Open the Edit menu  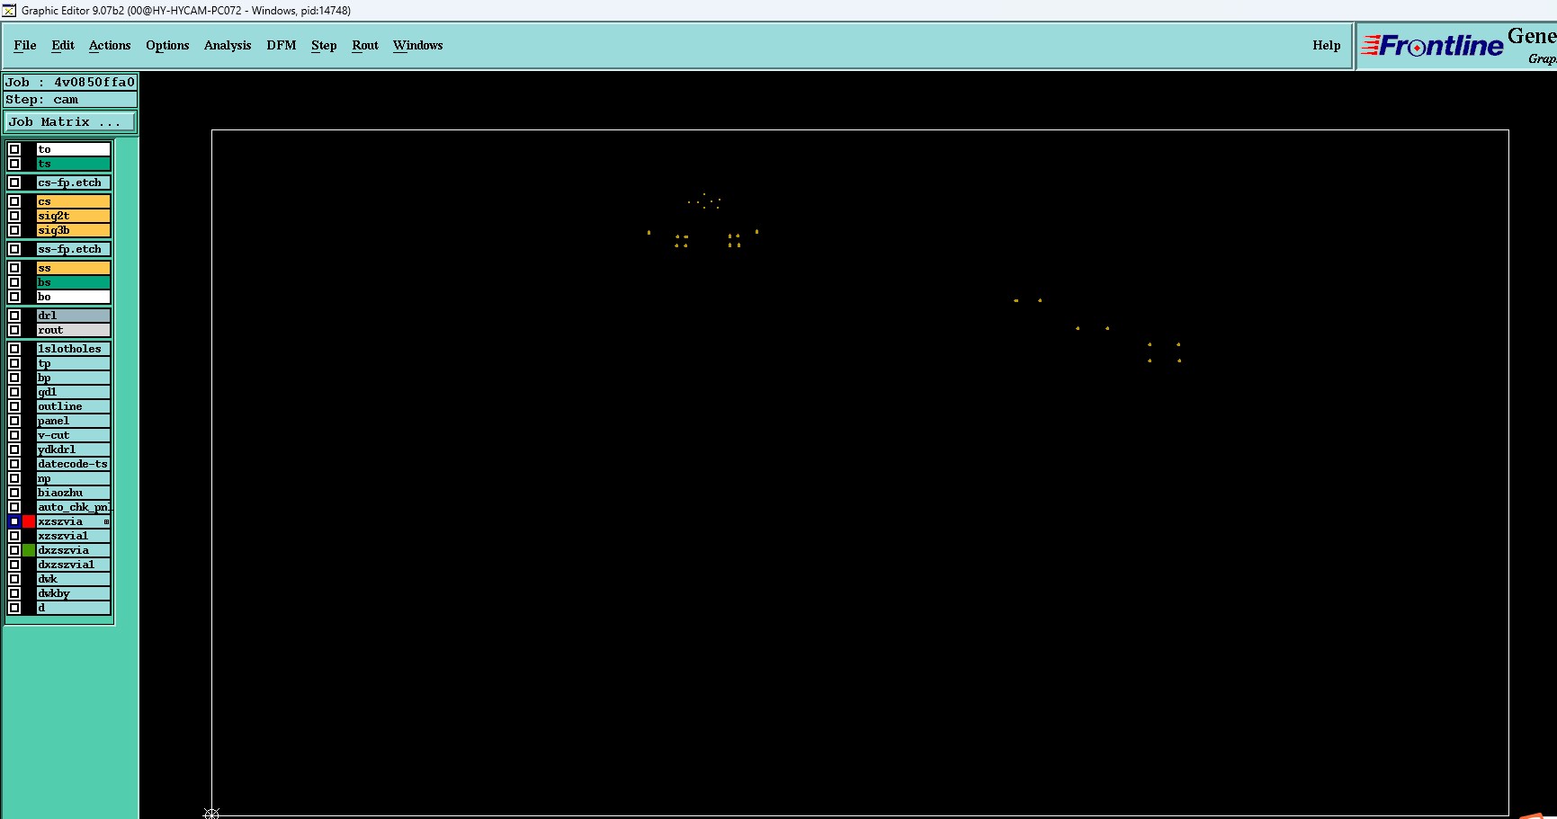coord(63,45)
